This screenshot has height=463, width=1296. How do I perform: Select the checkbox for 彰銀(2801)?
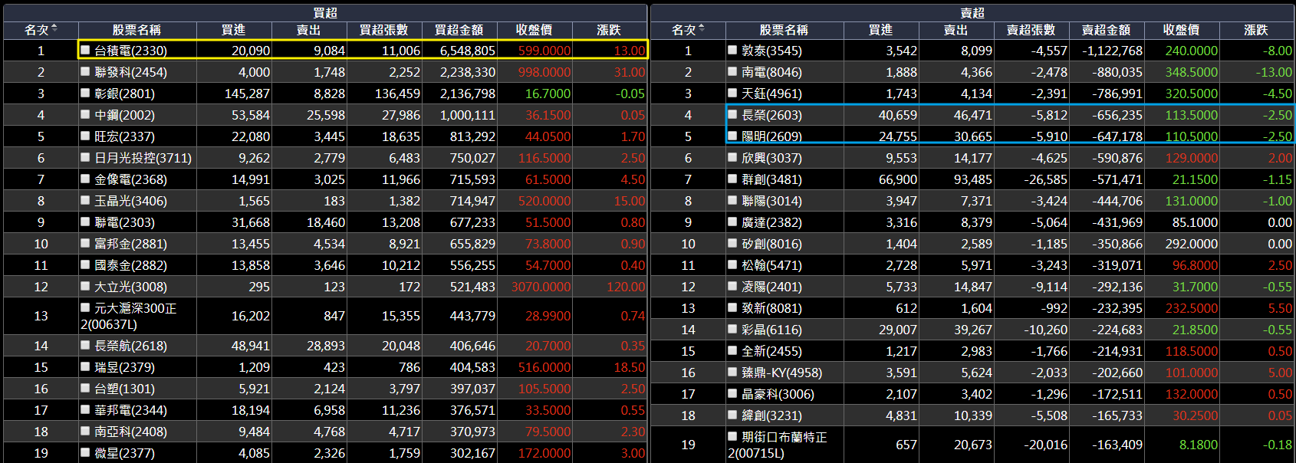click(x=86, y=93)
